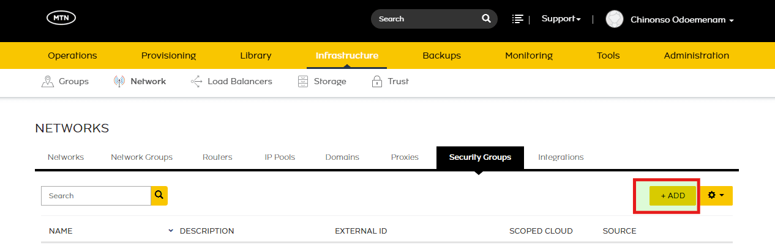Sort by DESCRIPTION column header
Image resolution: width=775 pixels, height=244 pixels.
coord(207,231)
